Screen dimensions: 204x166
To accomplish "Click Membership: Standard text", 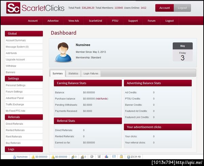I will click(88, 58).
